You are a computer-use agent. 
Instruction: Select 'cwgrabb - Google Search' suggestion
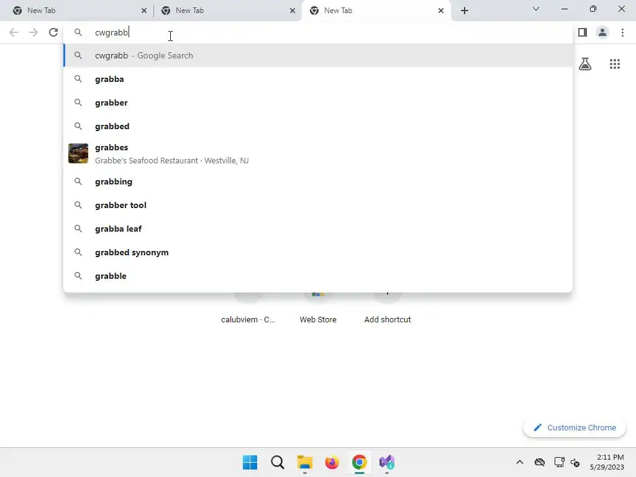[318, 55]
